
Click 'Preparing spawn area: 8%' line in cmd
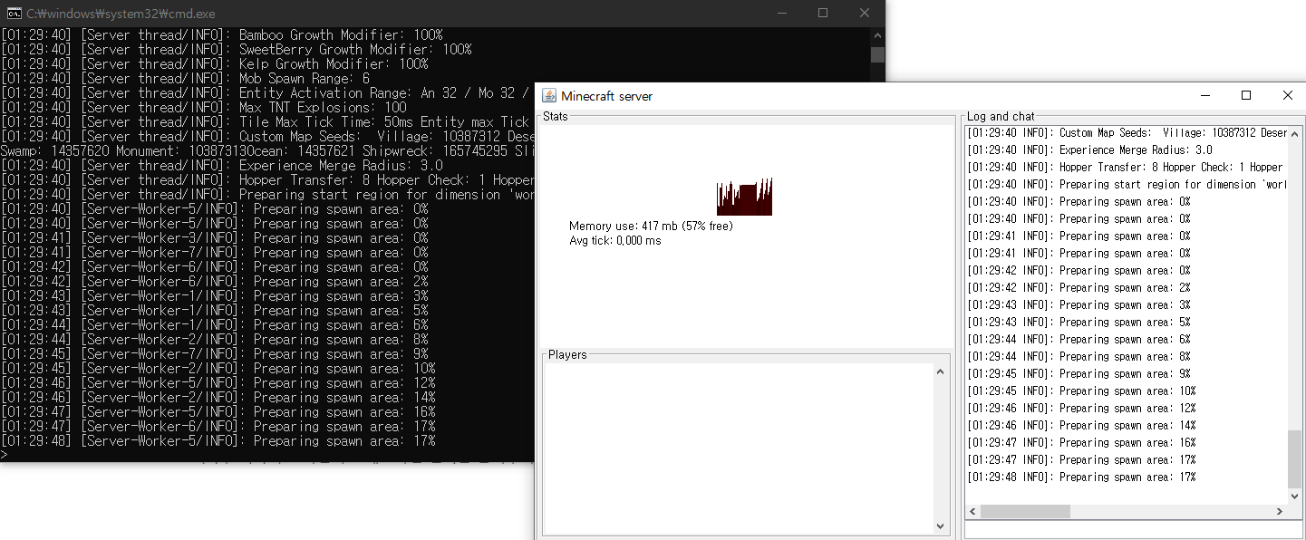tap(214, 340)
